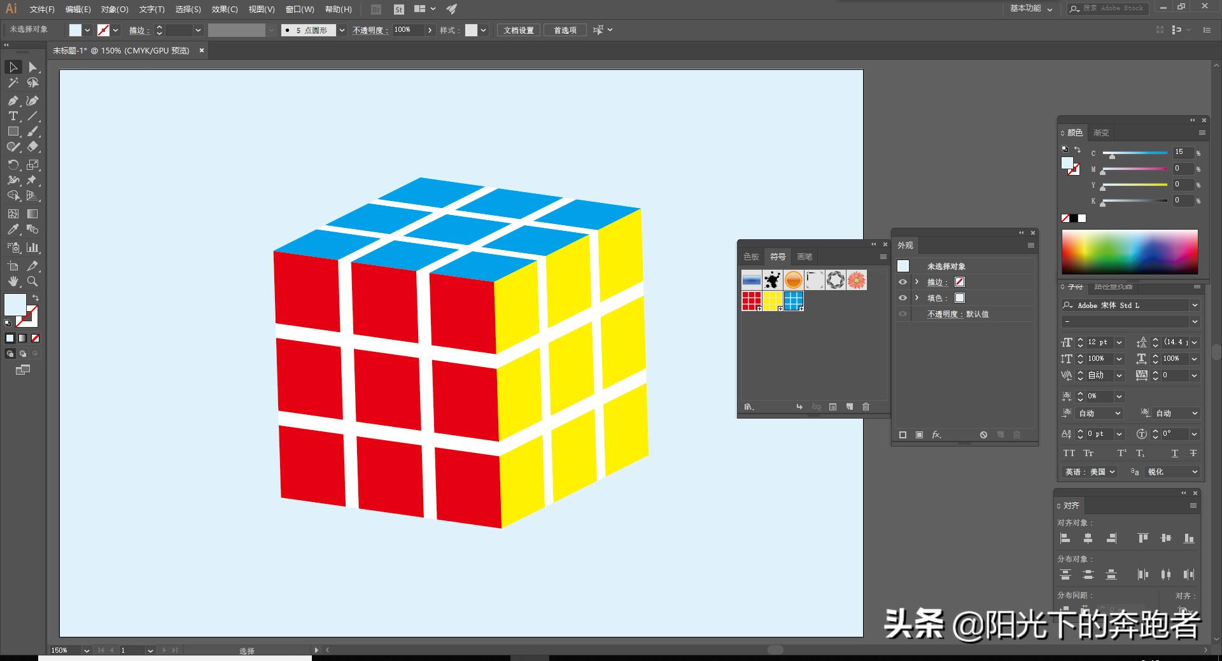
Task: Enable visibility of 不透明度 in Appearance panel
Action: [902, 314]
